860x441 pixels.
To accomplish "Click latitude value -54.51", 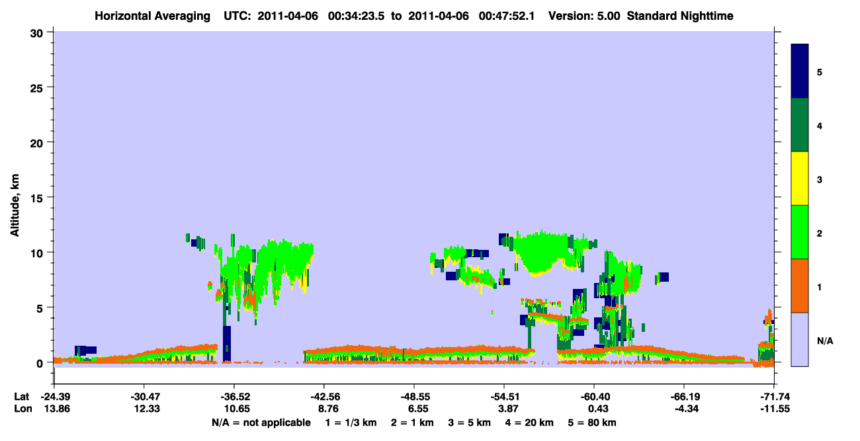I will 504,397.
